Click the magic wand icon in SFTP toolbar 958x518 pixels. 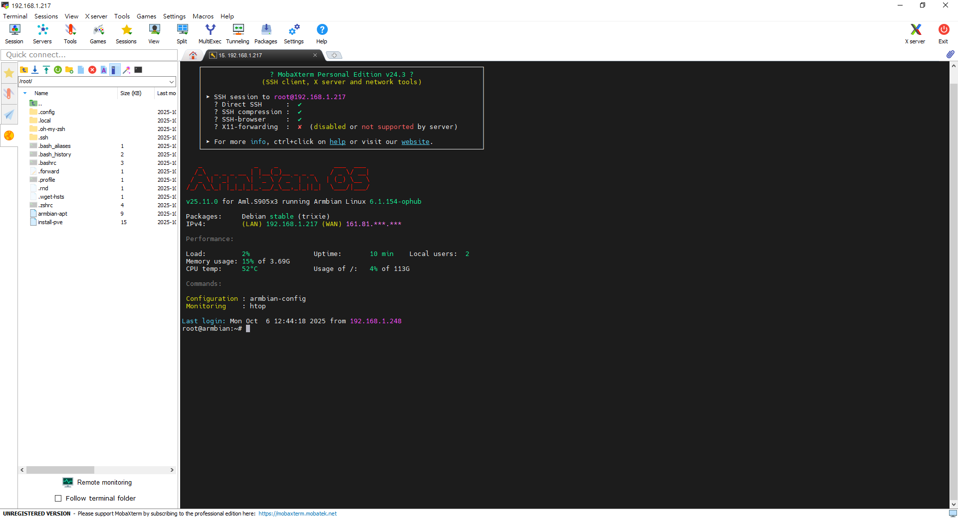point(127,70)
